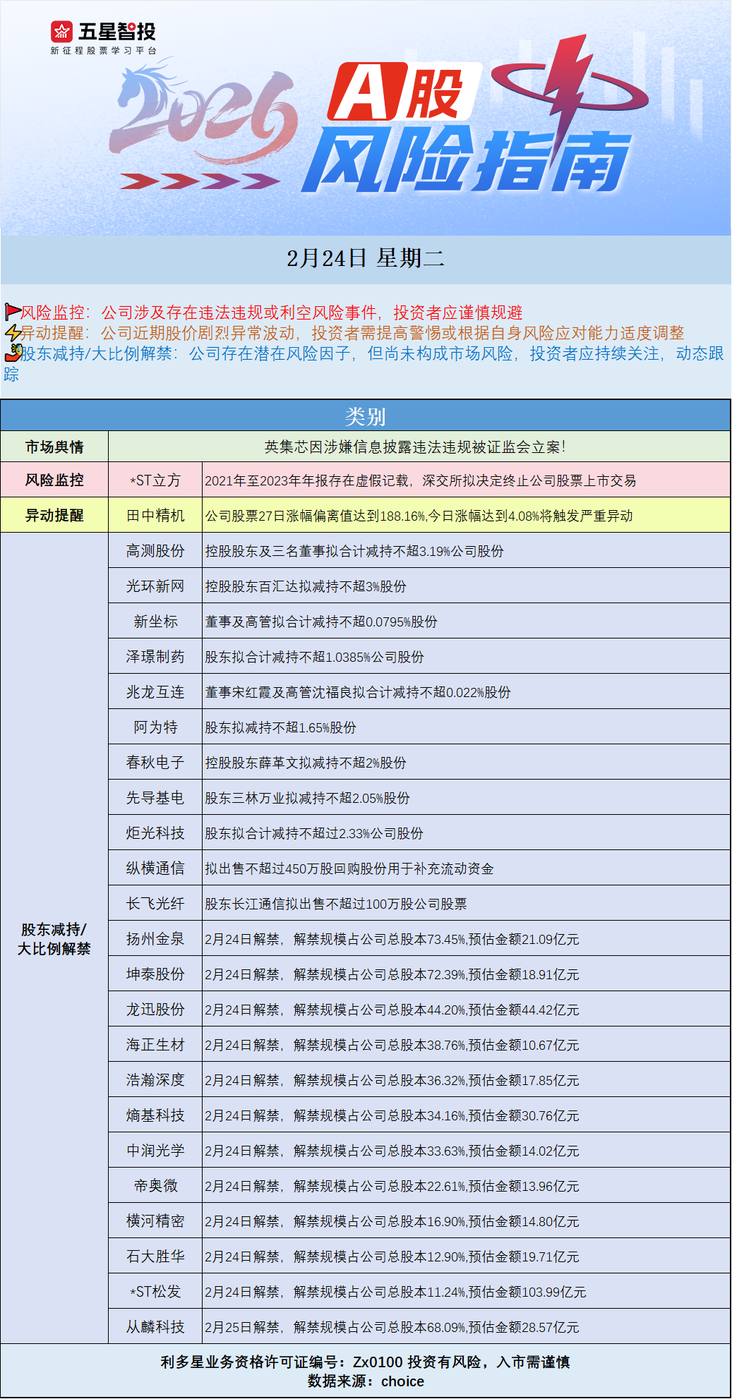Click the 兆龙互连 stock name
Screen dimensions: 732x1399
tap(155, 692)
